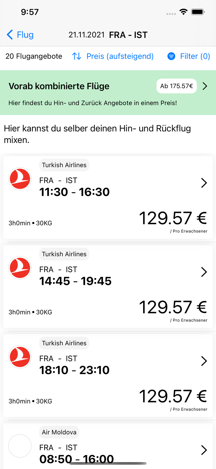Open the 11:30 flight details chevron
216x469 pixels.
(x=204, y=183)
